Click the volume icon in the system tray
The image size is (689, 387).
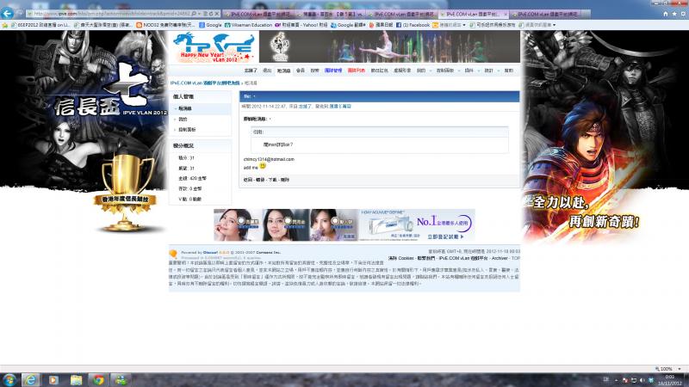(642, 380)
